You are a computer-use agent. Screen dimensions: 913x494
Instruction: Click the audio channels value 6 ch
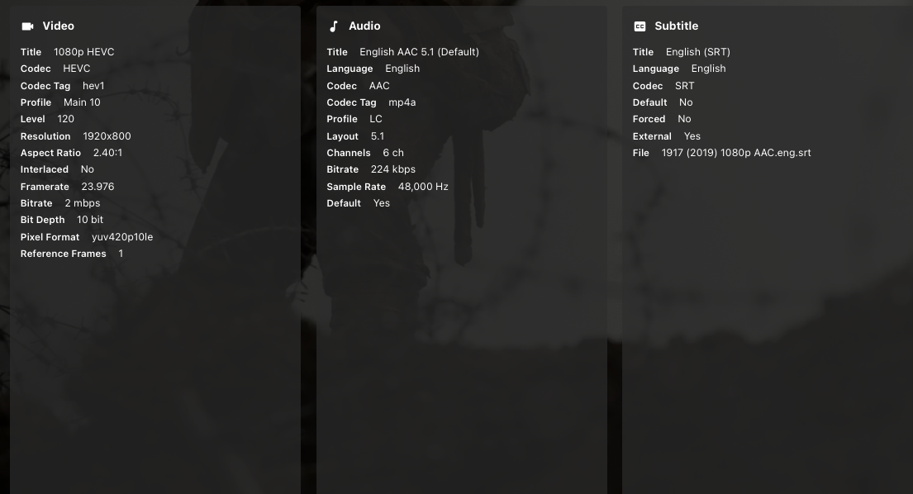click(393, 153)
